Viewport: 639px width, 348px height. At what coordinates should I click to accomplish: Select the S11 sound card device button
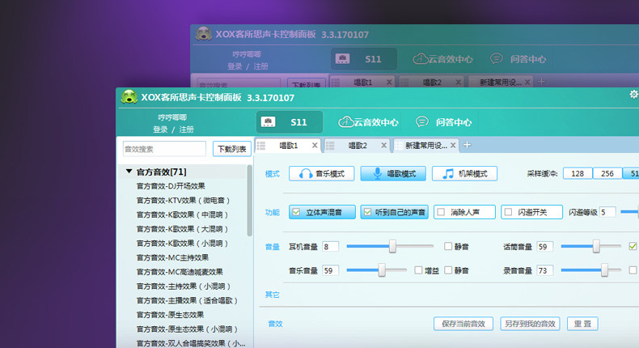pos(290,122)
